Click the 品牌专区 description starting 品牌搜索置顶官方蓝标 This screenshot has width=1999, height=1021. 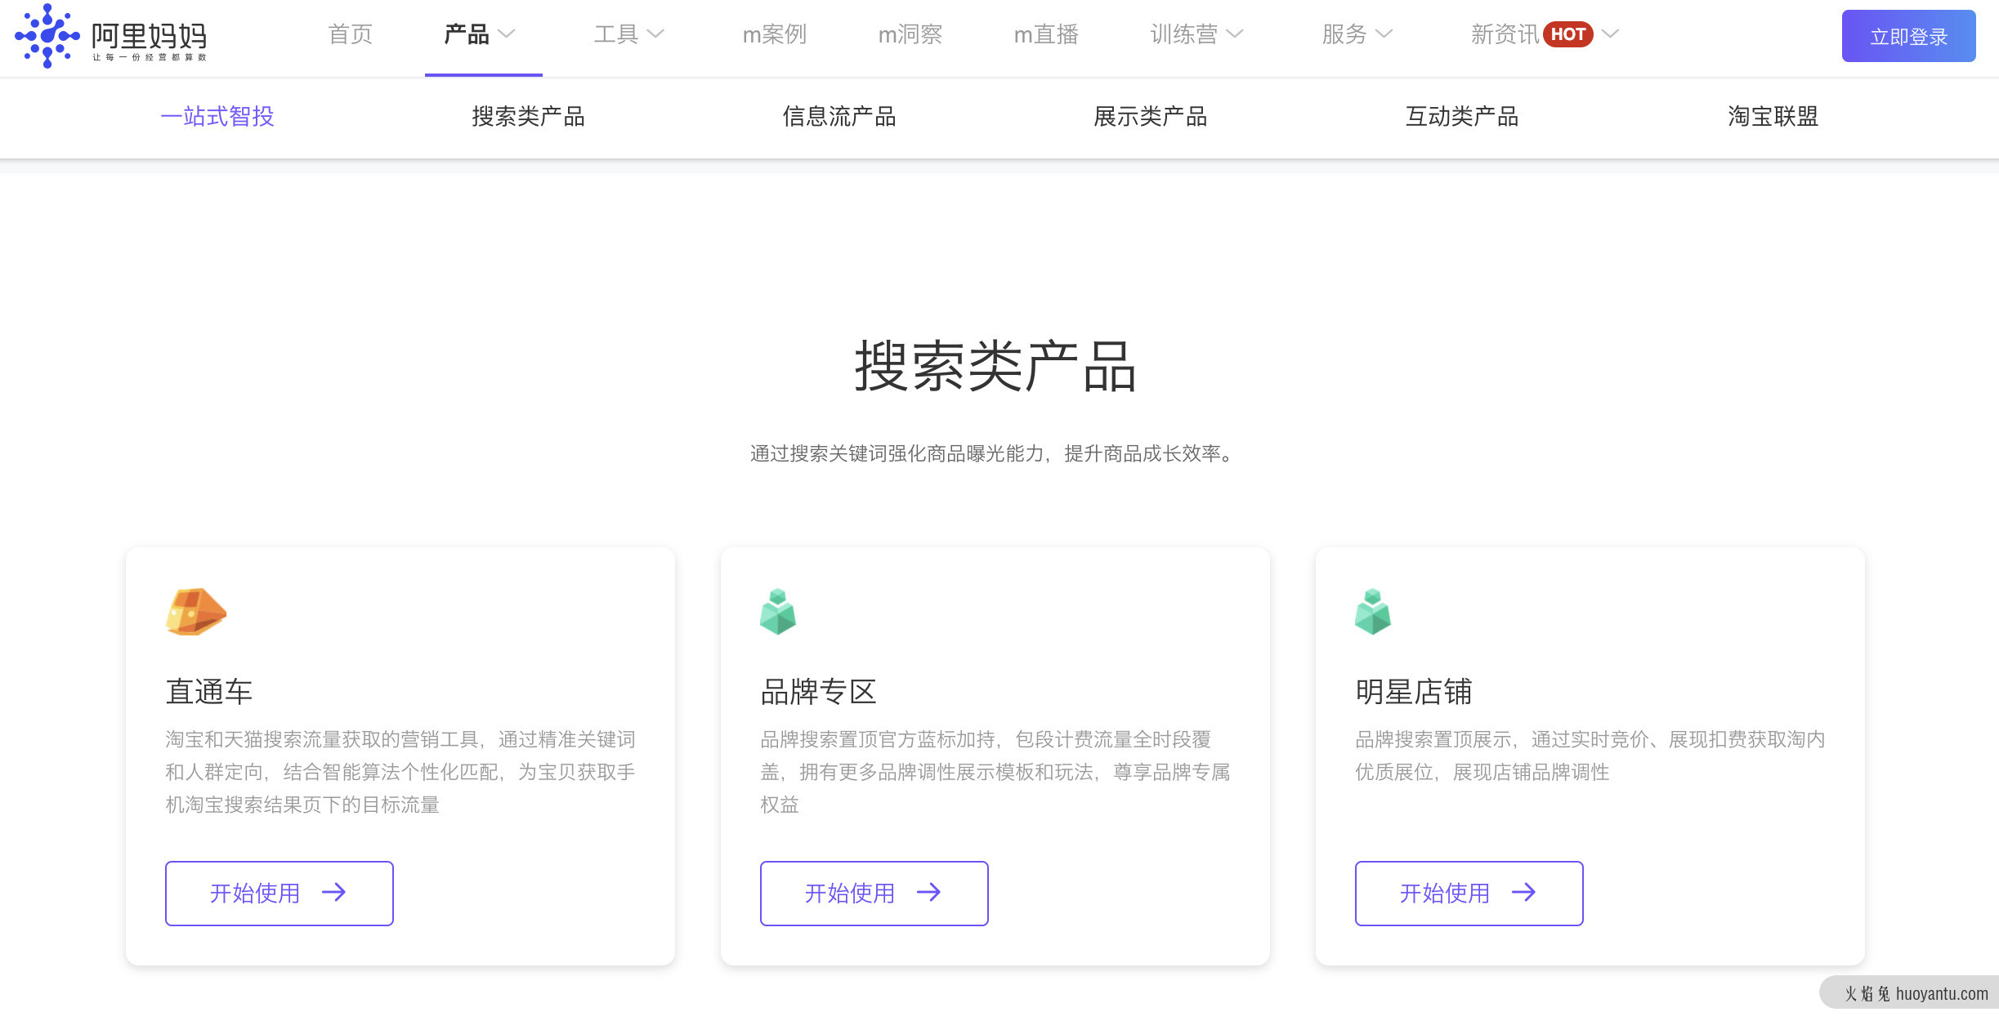[995, 772]
